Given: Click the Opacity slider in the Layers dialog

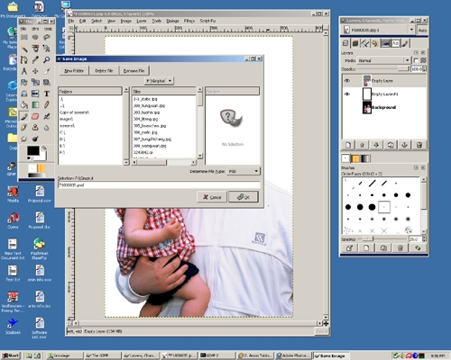Looking at the screenshot, I should (383, 69).
